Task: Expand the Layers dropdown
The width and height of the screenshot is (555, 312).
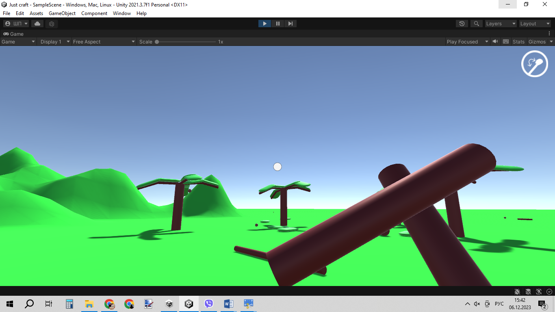Action: pyautogui.click(x=501, y=24)
